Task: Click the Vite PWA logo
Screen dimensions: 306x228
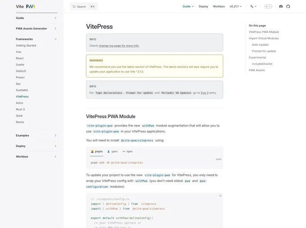Action: click(x=25, y=6)
